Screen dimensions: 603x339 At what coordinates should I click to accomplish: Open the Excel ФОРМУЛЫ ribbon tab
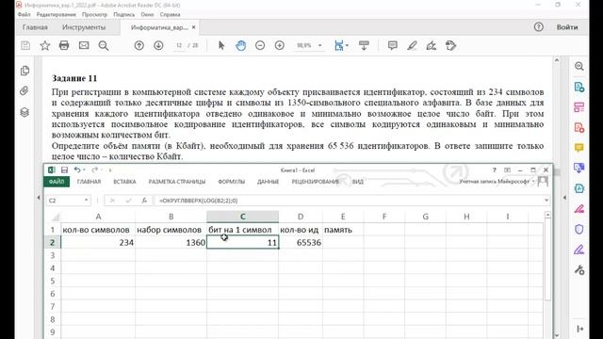point(232,182)
